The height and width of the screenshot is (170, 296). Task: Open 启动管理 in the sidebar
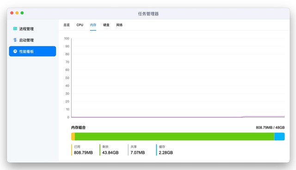32,40
